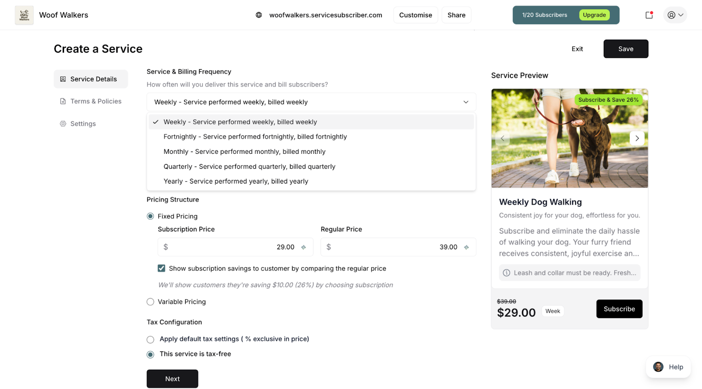Image resolution: width=702 pixels, height=389 pixels.
Task: Choose Yearly billing frequency option
Action: 236,181
